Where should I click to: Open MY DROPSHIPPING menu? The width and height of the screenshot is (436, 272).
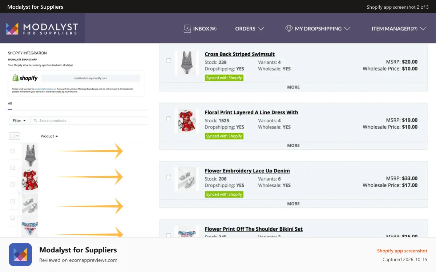pos(318,29)
